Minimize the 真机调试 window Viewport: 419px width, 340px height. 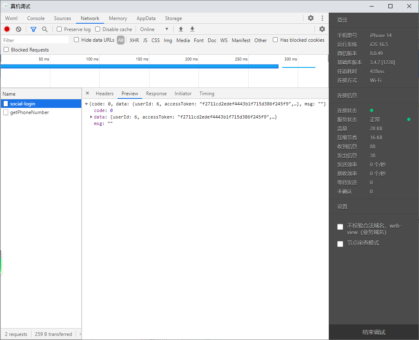pyautogui.click(x=372, y=6)
